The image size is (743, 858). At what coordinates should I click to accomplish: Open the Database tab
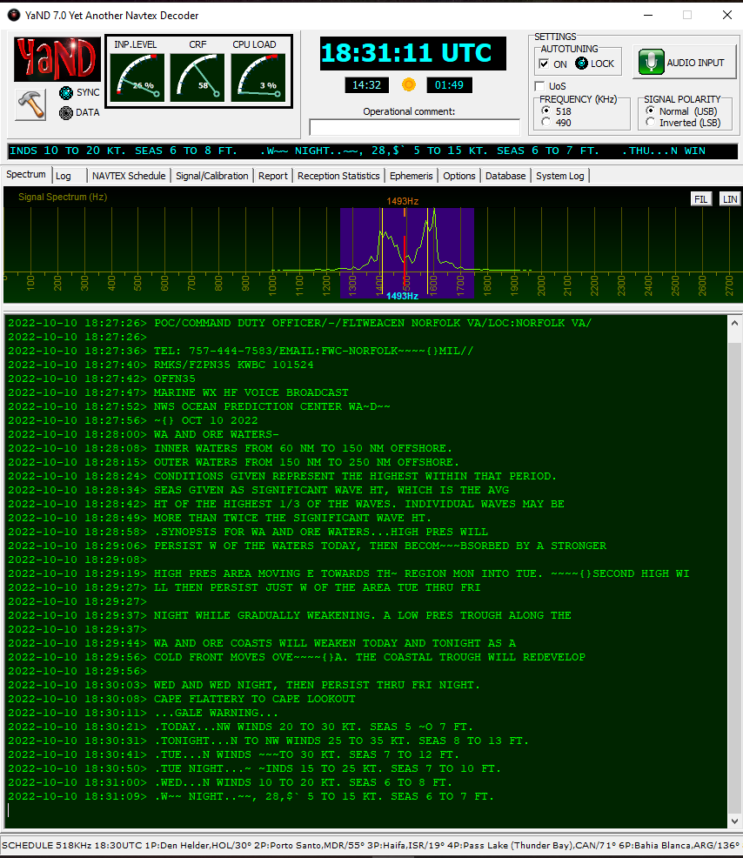click(505, 176)
